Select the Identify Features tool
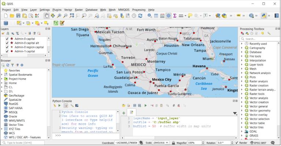Image resolution: width=281 pixels, height=146 pixels. (150, 16)
